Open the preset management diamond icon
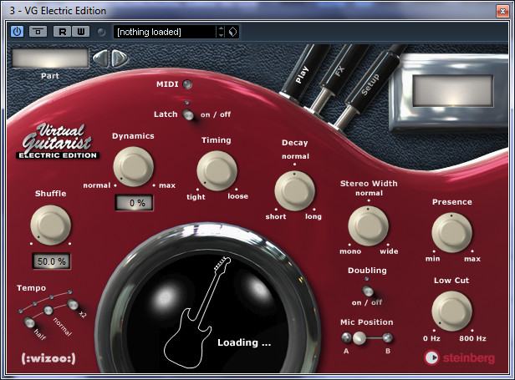The height and width of the screenshot is (380, 515). click(x=232, y=32)
